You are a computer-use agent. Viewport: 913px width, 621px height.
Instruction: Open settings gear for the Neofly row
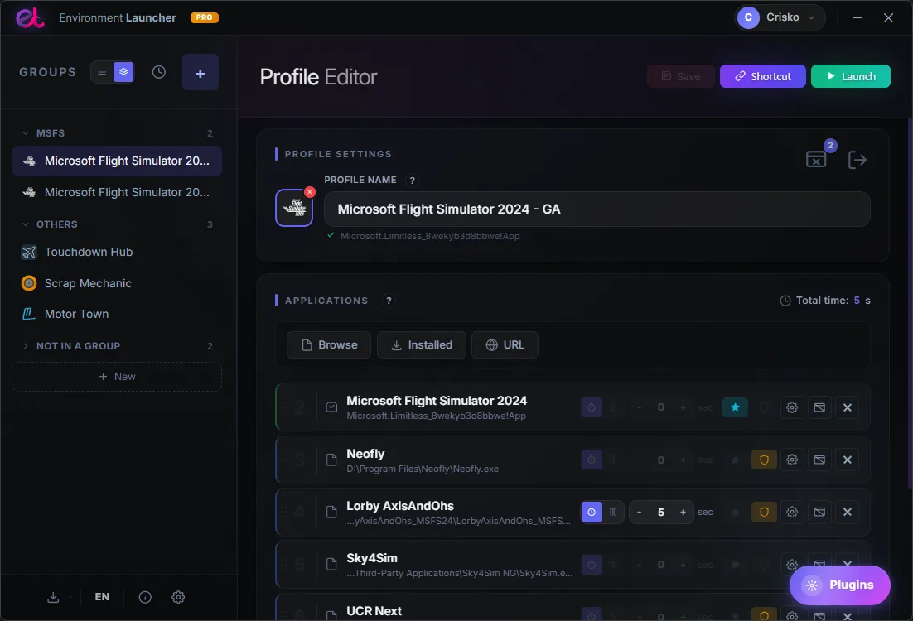pyautogui.click(x=792, y=460)
